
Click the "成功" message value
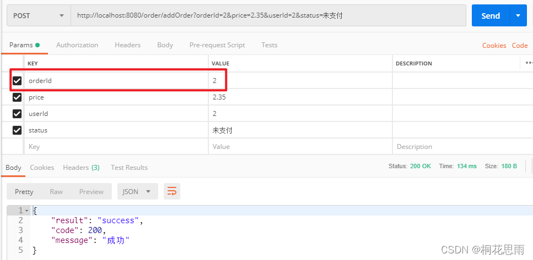pos(116,241)
